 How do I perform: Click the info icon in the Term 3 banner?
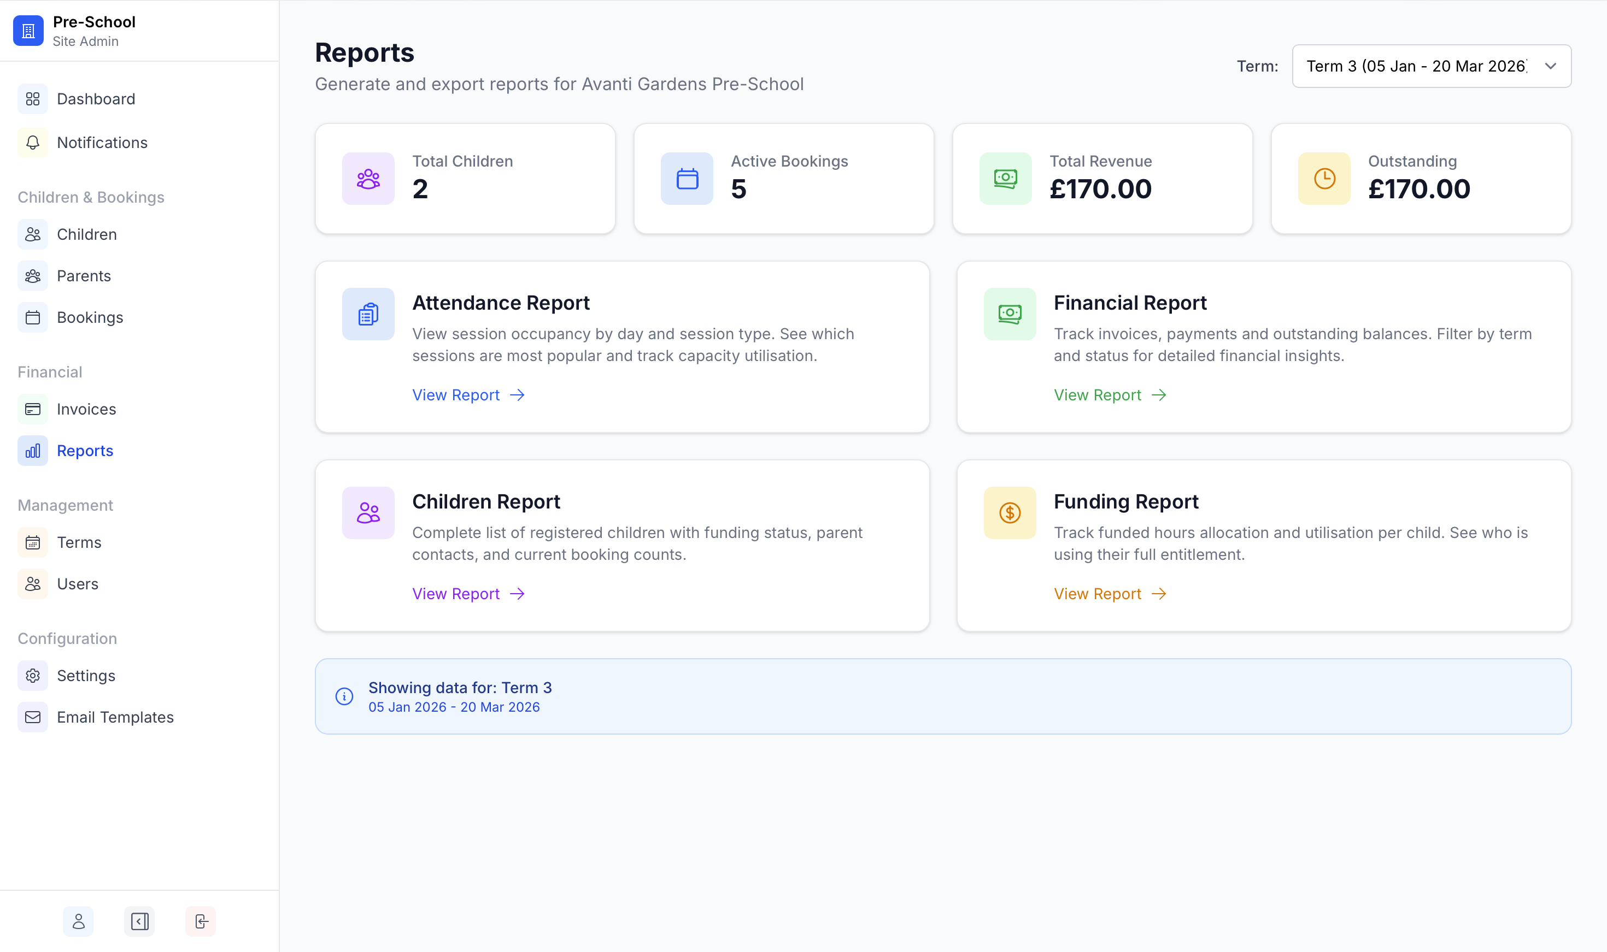point(344,696)
